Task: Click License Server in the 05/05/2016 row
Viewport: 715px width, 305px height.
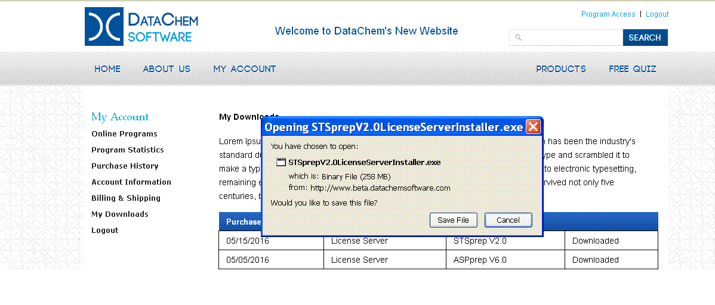Action: pyautogui.click(x=385, y=260)
